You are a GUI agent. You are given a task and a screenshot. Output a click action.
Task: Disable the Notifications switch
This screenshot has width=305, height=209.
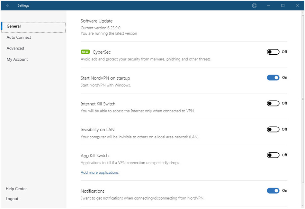coord(273,191)
